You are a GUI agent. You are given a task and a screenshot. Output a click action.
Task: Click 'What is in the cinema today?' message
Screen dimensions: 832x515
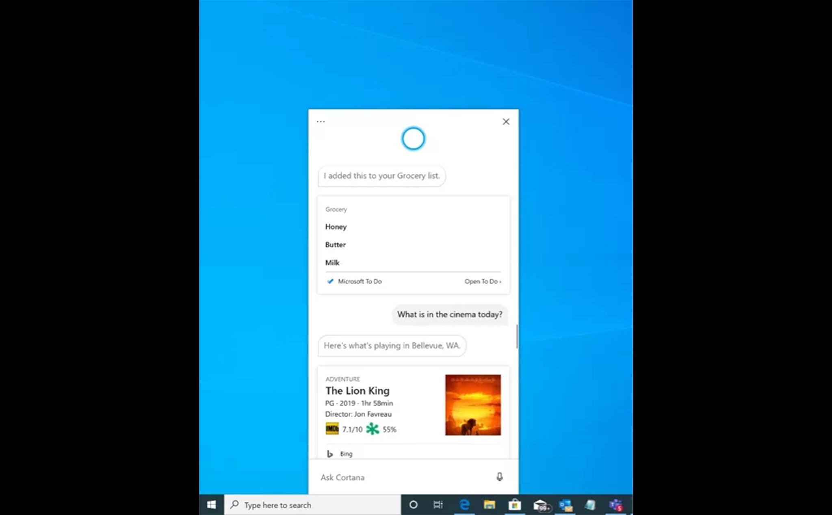[450, 314]
